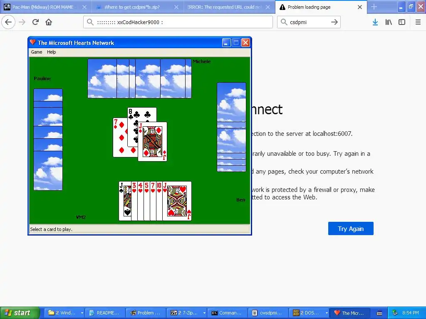Switch to cwsdpmi taskbar window
Image resolution: width=426 pixels, height=319 pixels.
[x=268, y=313]
